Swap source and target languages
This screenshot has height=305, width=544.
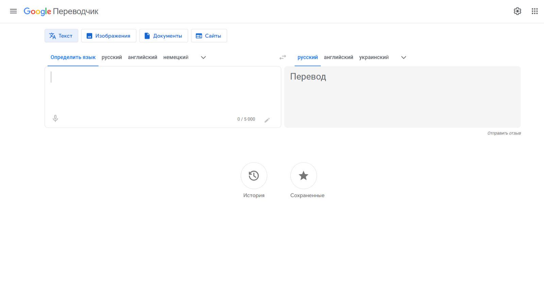(283, 57)
